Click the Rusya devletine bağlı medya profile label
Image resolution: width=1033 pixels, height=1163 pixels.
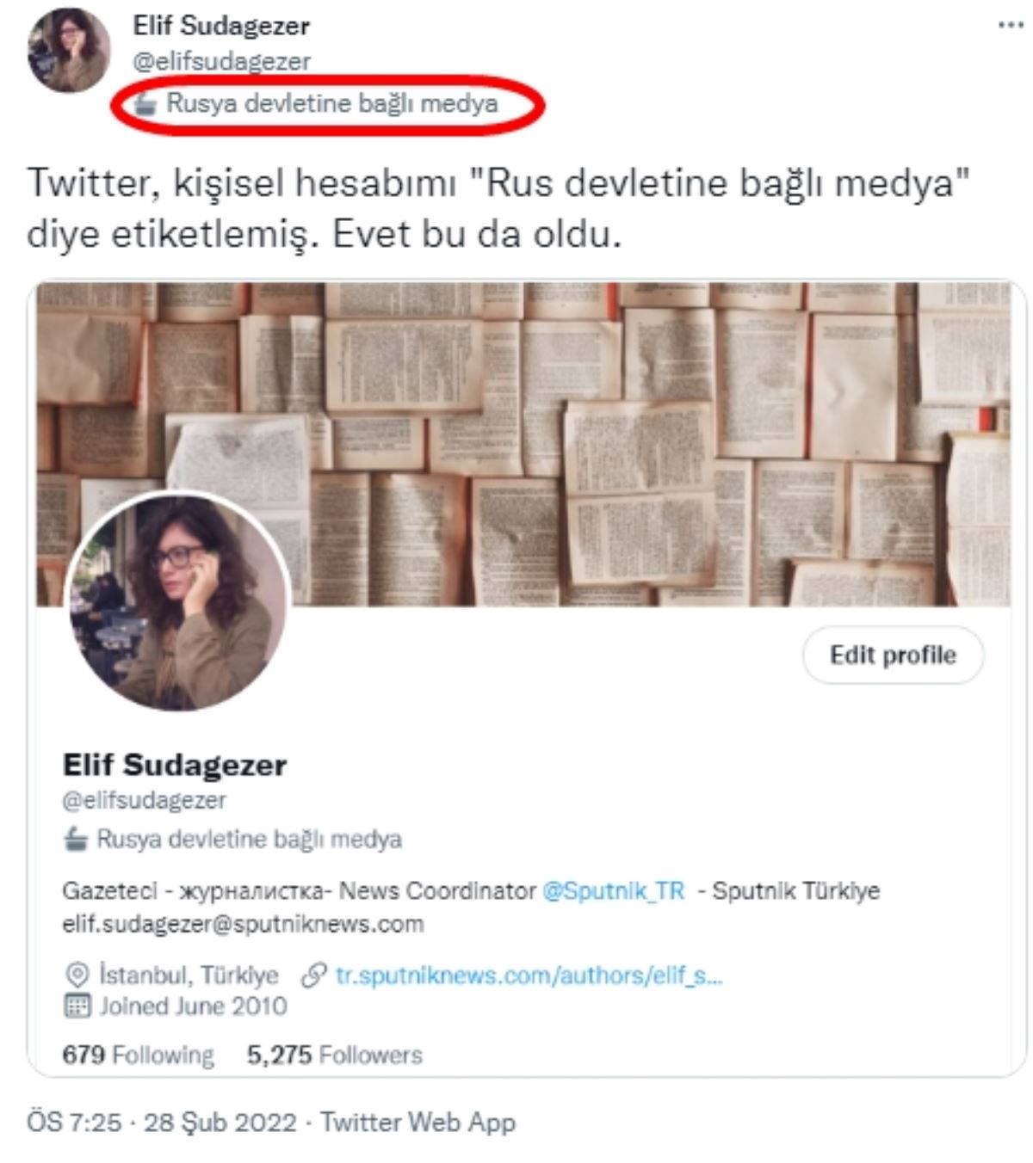(249, 839)
